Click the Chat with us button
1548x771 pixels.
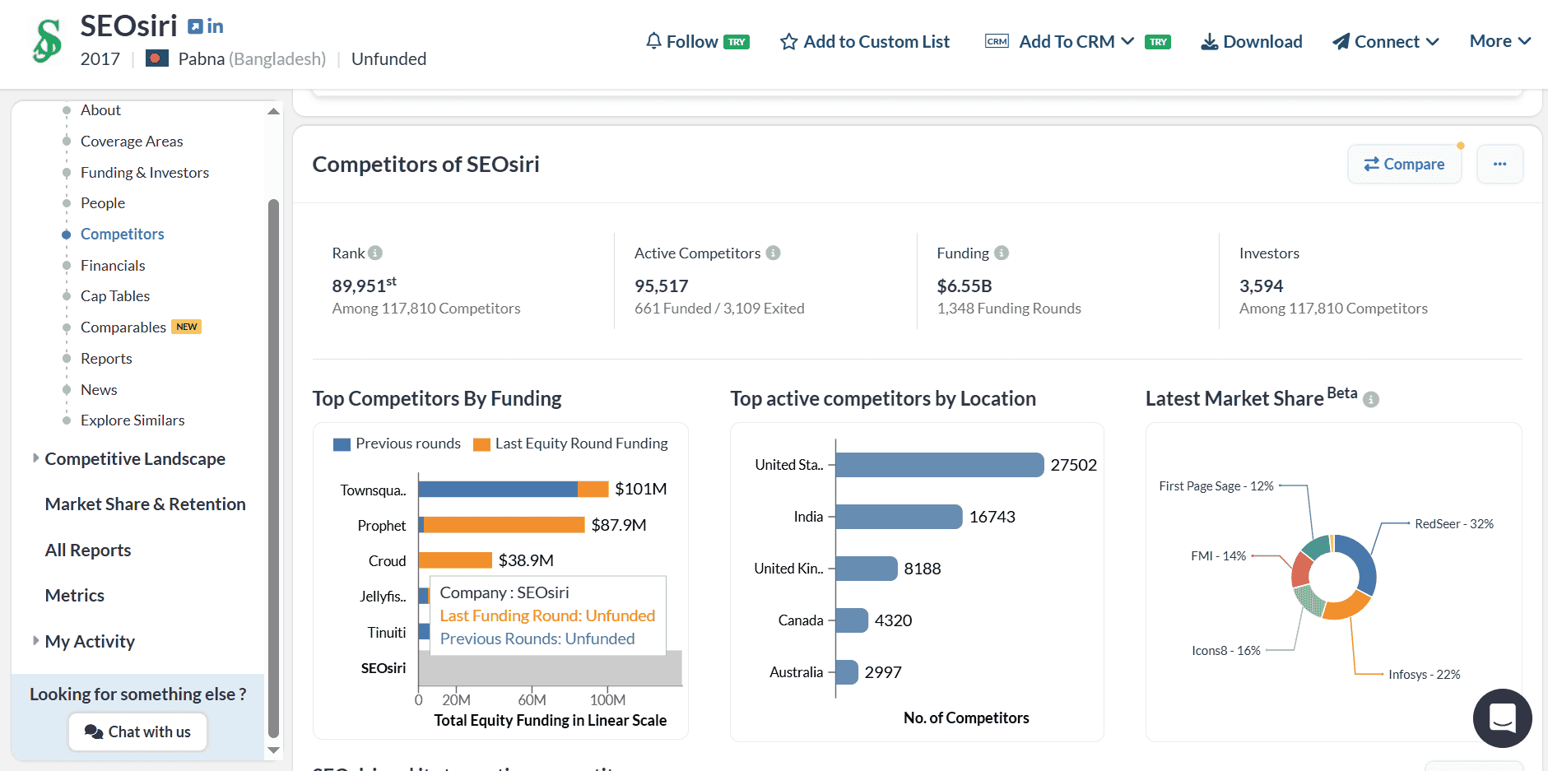pyautogui.click(x=137, y=732)
